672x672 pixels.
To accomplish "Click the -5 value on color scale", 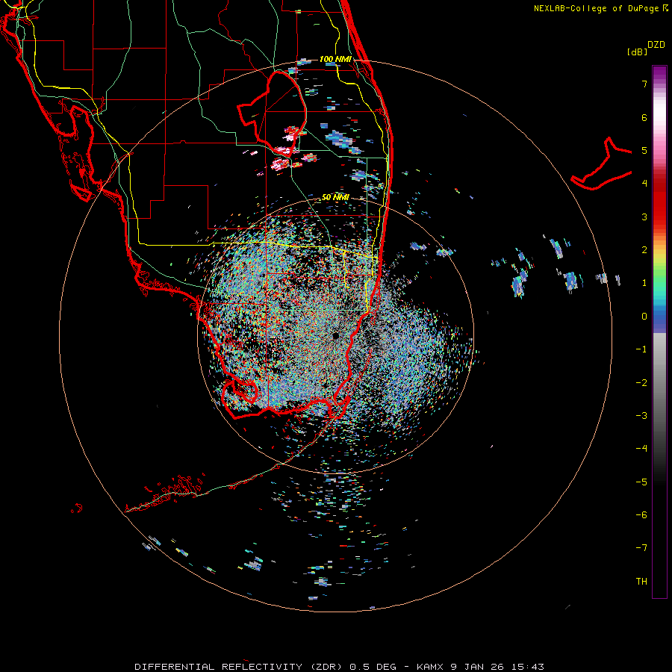I will click(641, 482).
